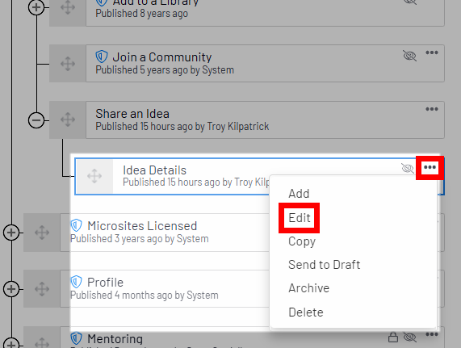
Task: Select the Share an Idea page title
Action: (132, 114)
